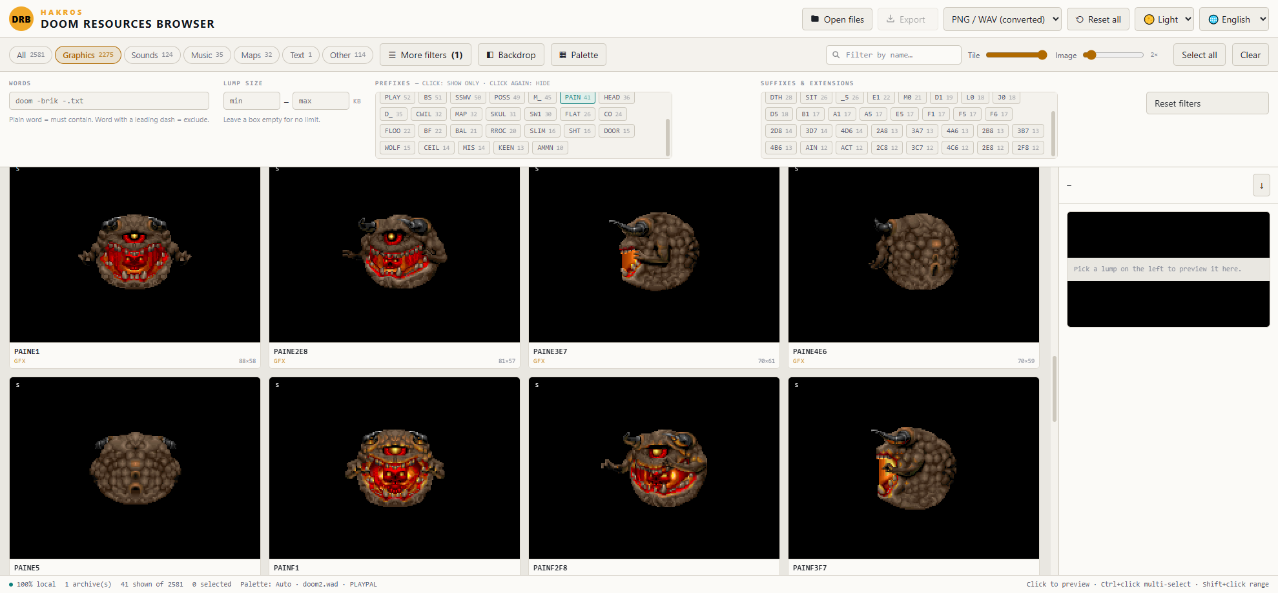Viewport: 1278px width, 593px height.
Task: Switch to the Text category
Action: pyautogui.click(x=301, y=55)
